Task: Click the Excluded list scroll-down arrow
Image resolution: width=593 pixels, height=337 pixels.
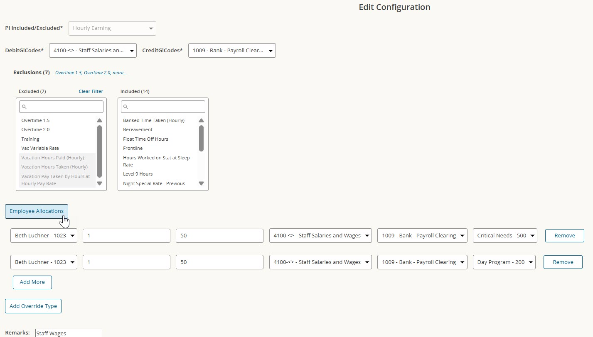Action: [99, 183]
